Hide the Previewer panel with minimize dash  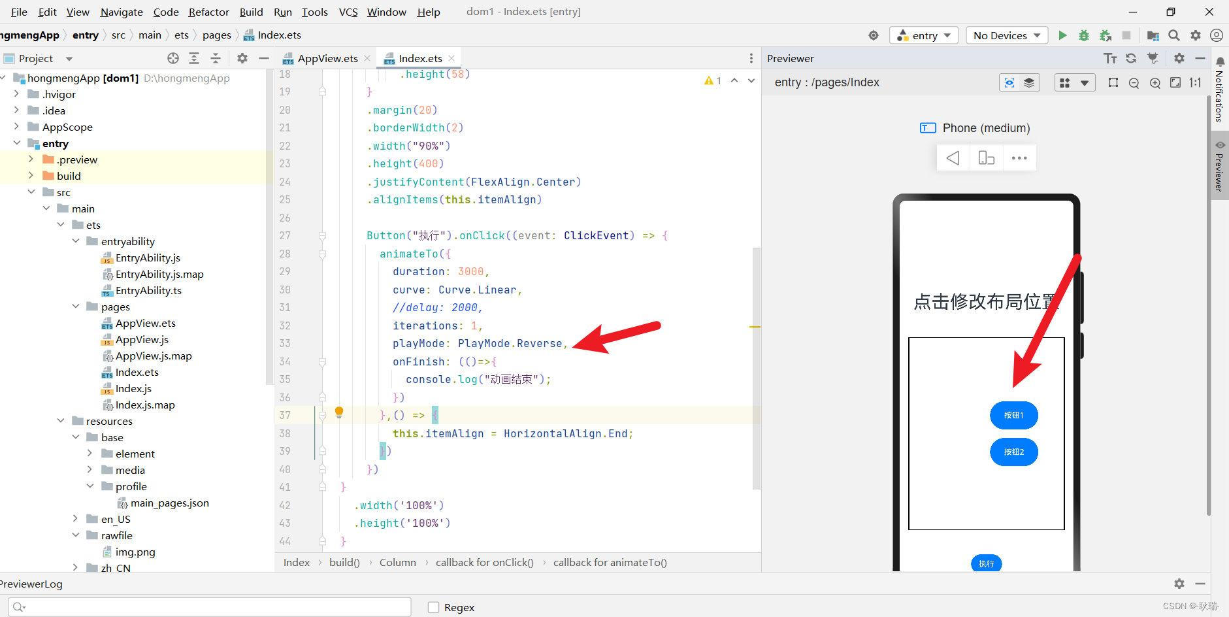click(x=1200, y=58)
